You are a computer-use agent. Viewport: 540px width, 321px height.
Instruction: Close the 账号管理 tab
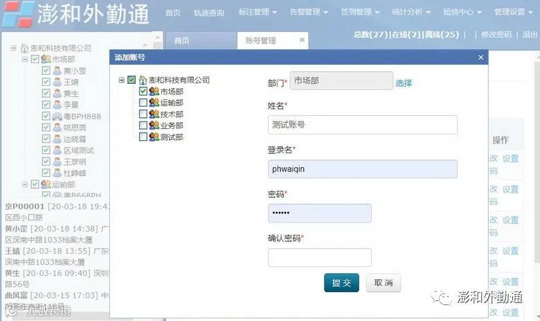tap(302, 40)
